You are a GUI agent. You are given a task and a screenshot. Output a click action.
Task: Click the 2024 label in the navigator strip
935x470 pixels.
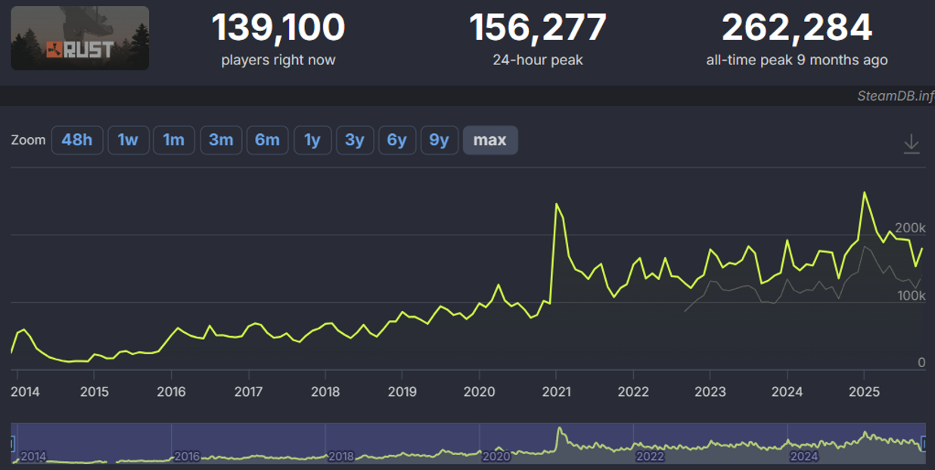click(804, 457)
